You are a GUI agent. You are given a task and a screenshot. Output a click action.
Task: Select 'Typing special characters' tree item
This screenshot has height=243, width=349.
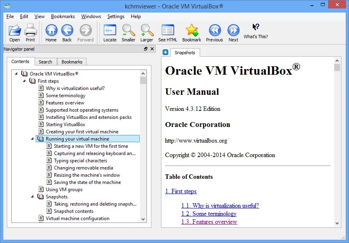tap(81, 160)
